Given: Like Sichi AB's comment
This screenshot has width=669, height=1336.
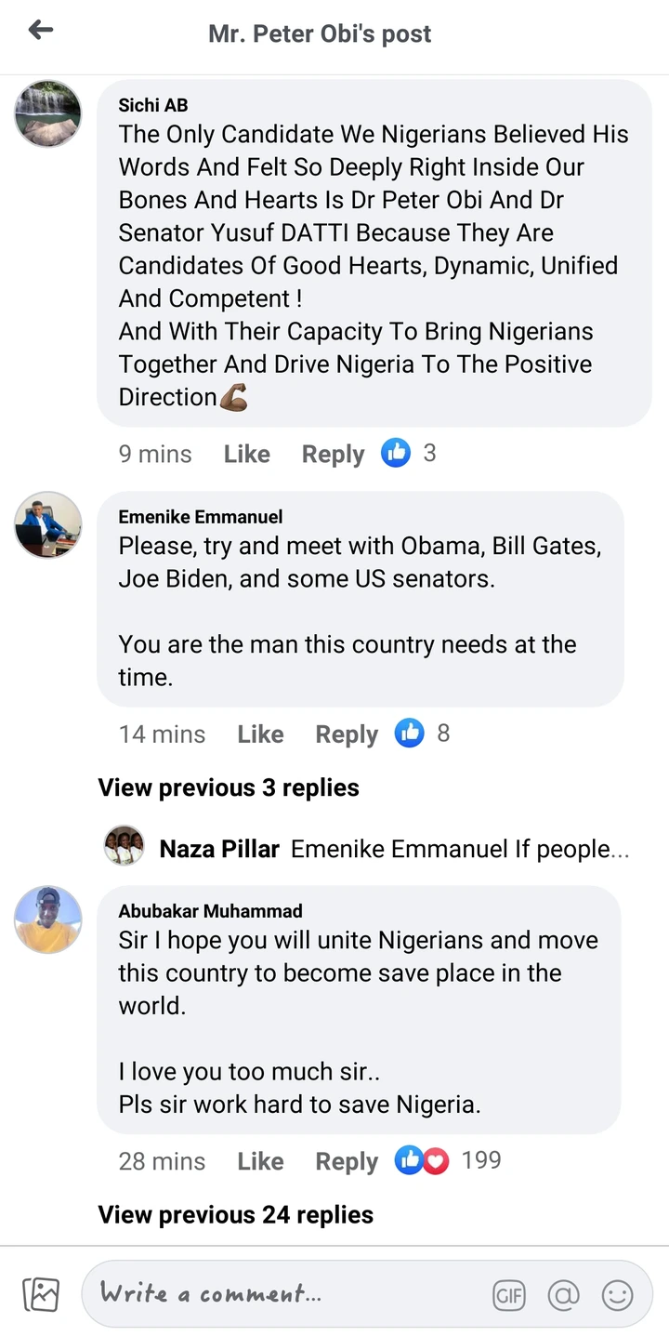Looking at the screenshot, I should pyautogui.click(x=247, y=454).
